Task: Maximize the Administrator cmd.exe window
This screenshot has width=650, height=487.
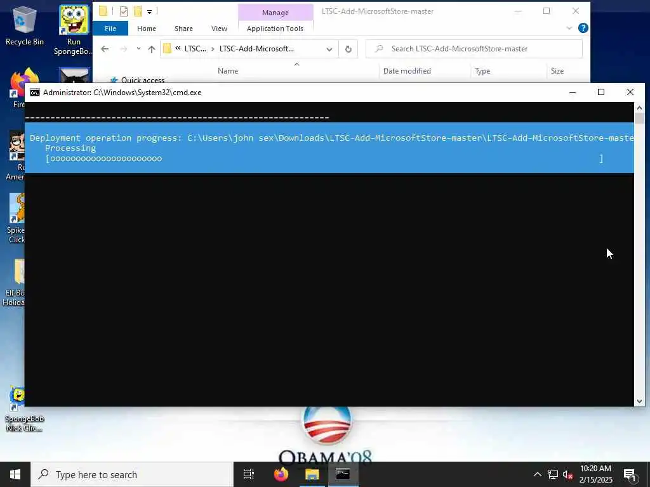Action: tap(601, 92)
